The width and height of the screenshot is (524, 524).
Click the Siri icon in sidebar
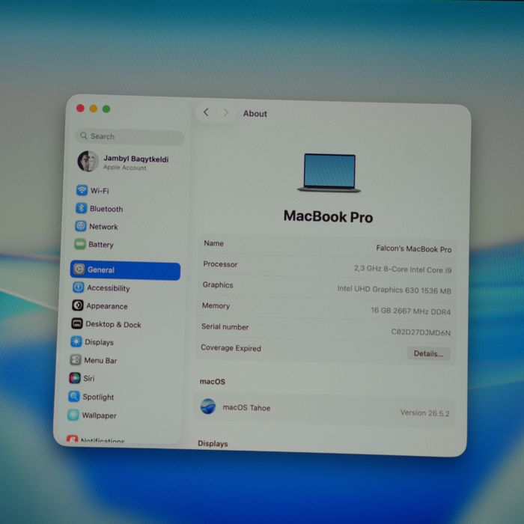click(75, 378)
